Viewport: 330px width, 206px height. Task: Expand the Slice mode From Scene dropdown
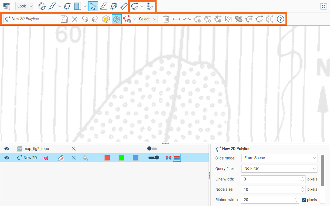279,158
